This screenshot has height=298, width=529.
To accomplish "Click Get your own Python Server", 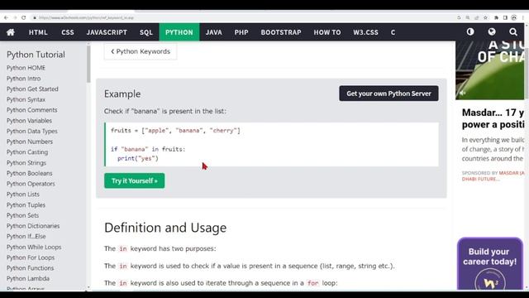I will pos(388,94).
